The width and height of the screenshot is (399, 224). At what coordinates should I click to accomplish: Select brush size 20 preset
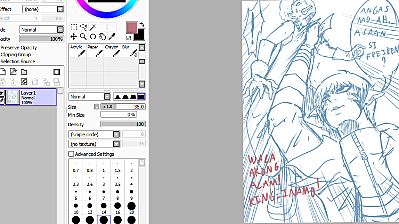pos(131,209)
